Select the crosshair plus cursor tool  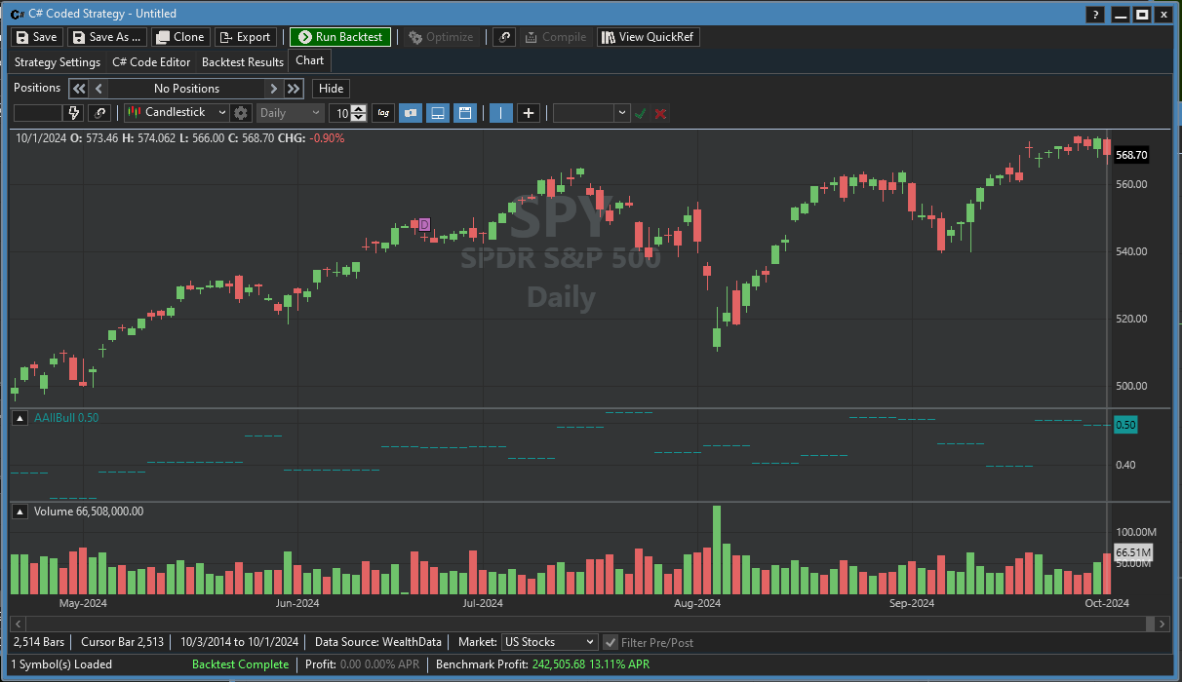528,113
